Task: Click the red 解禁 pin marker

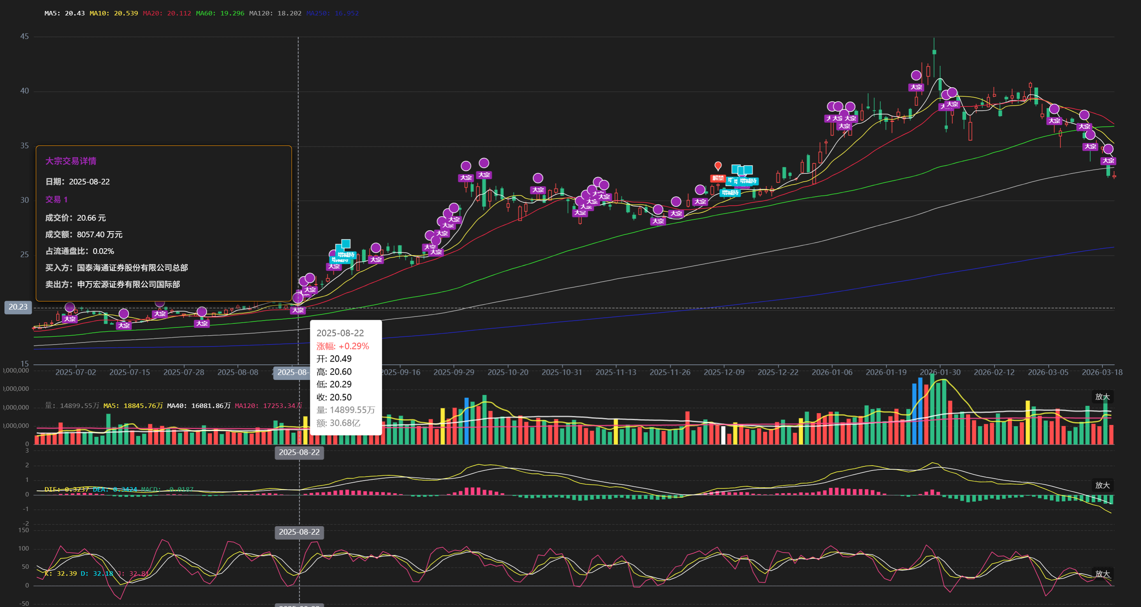Action: 718,166
